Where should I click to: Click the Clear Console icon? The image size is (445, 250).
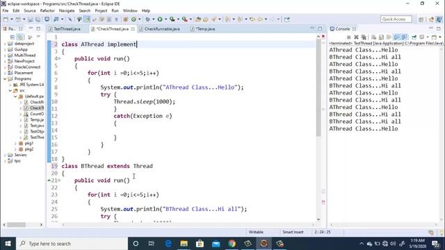tap(374, 37)
